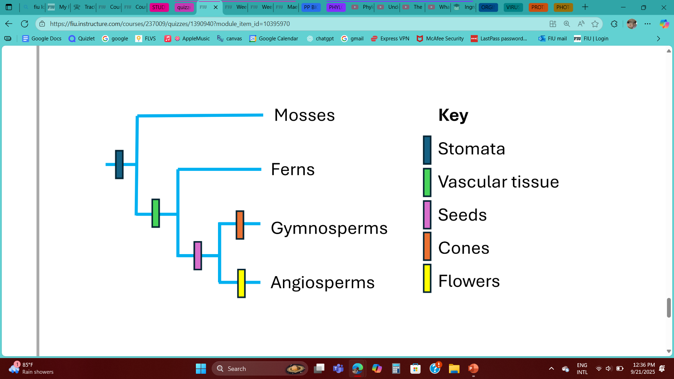Open the Copilot sidebar icon
674x379 pixels.
(x=664, y=24)
